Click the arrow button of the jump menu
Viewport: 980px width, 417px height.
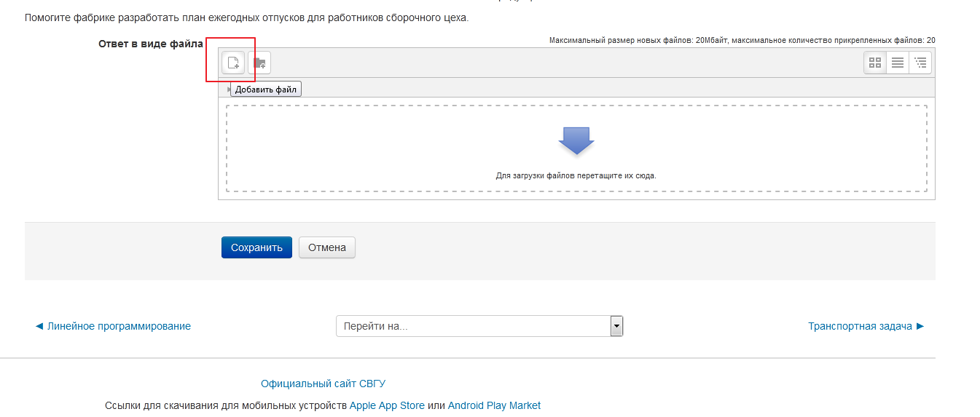[616, 326]
